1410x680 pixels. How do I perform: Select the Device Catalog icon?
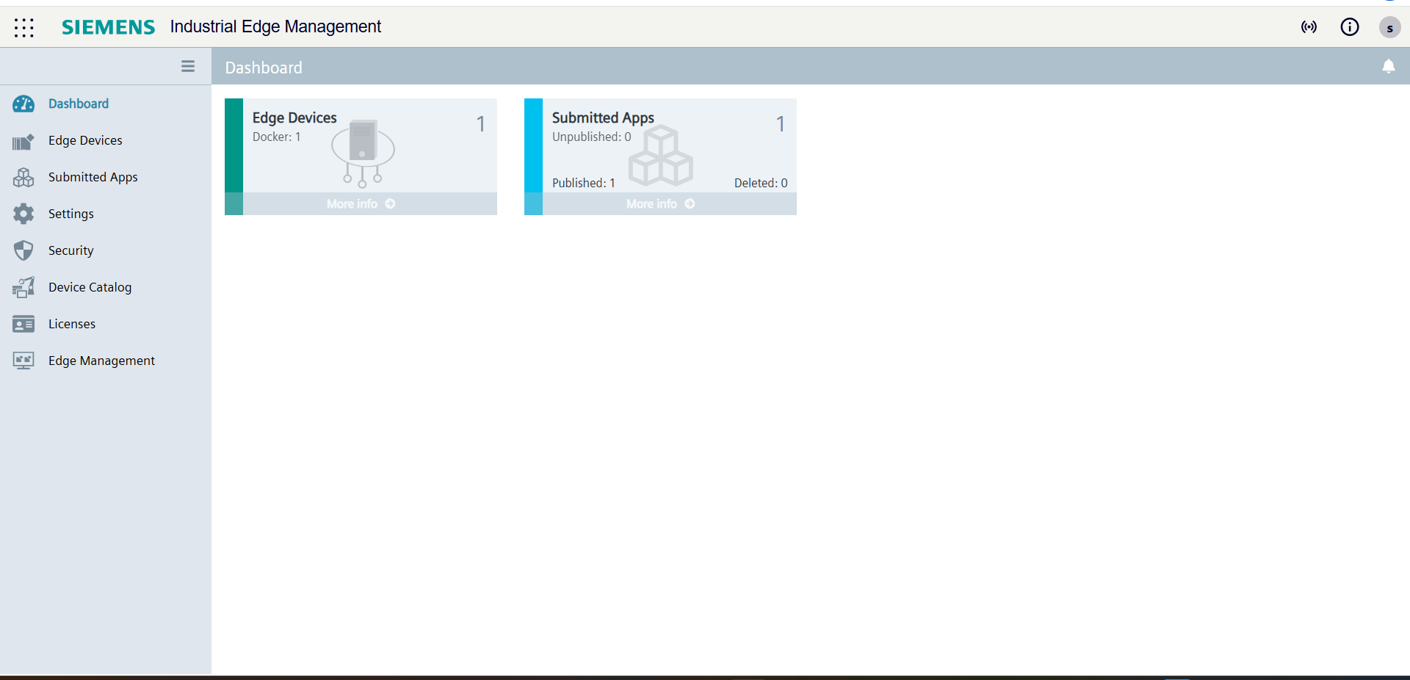(x=23, y=287)
